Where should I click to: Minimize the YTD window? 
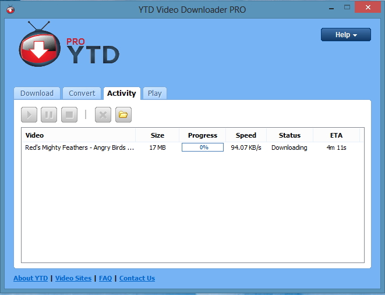click(331, 8)
